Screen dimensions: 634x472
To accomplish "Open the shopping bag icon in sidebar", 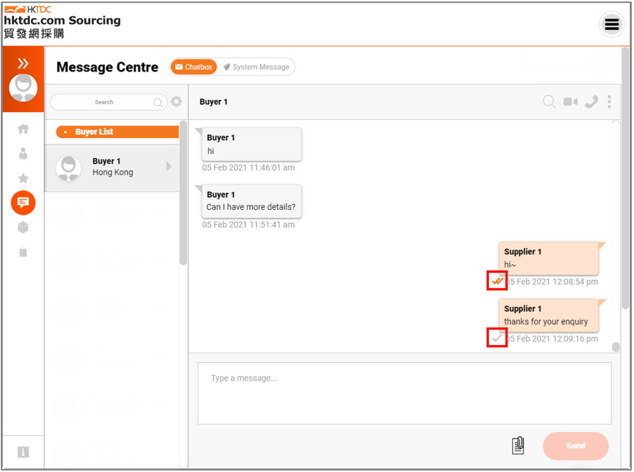I will [x=23, y=252].
